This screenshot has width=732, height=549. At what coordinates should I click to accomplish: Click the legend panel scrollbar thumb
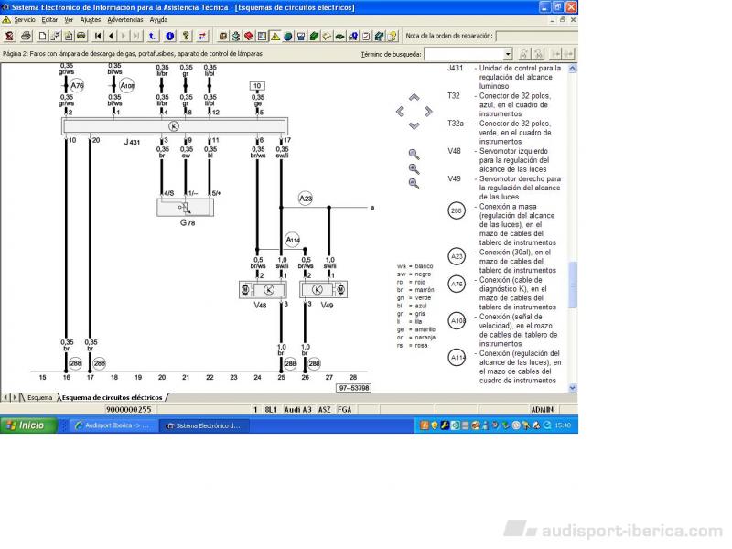pos(573,285)
